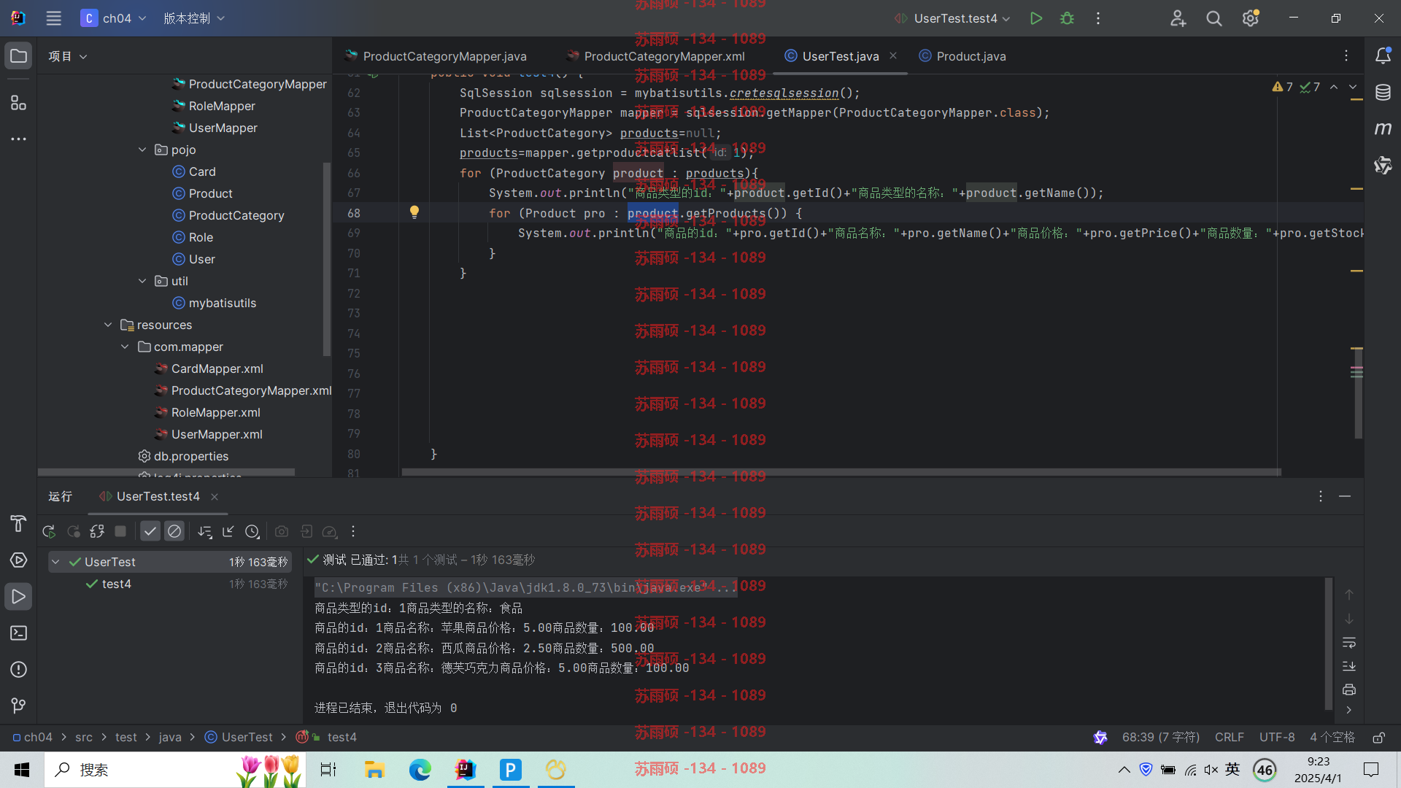Open the Services tool window
Screen dimensions: 1401x788
[19, 560]
